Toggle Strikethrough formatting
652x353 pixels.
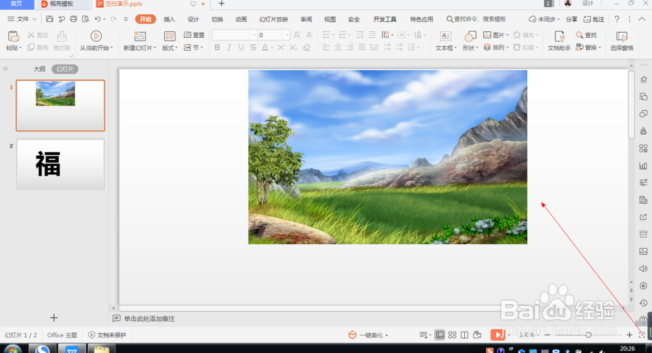pos(253,48)
